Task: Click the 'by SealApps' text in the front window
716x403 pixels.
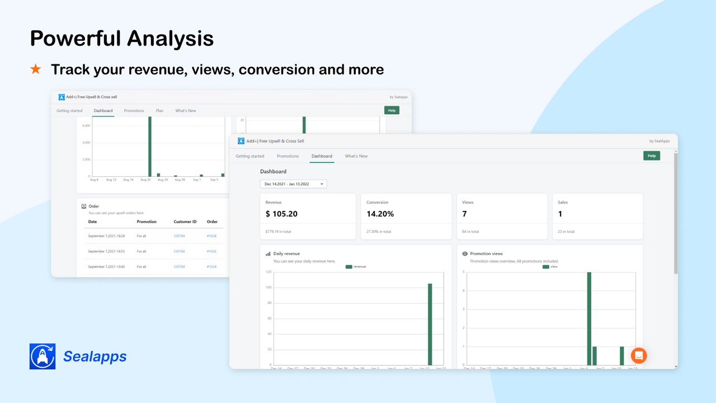Action: click(660, 141)
